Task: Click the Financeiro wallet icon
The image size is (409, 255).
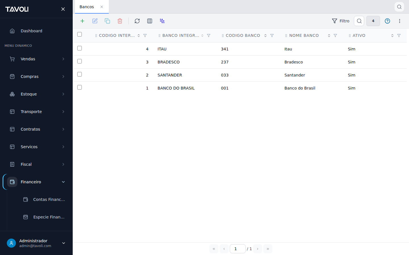Action: pos(12,182)
